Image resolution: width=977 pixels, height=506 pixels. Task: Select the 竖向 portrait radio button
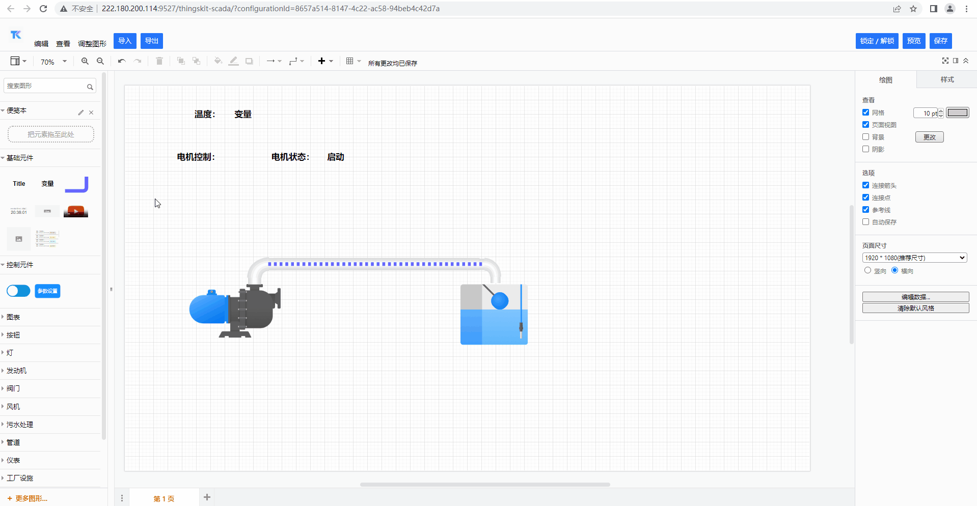tap(867, 270)
